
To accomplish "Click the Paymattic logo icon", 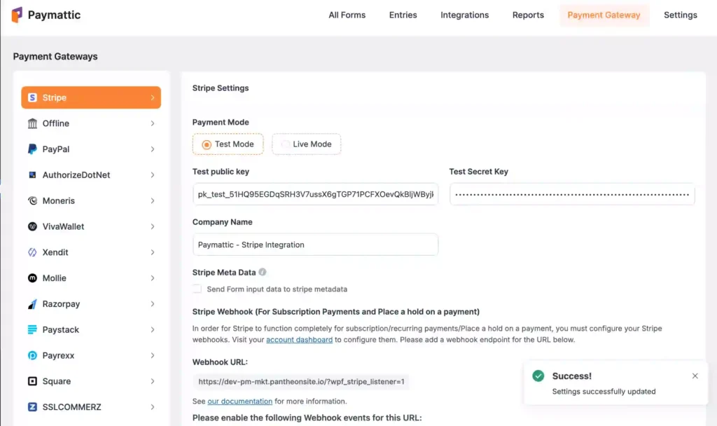I will (17, 15).
